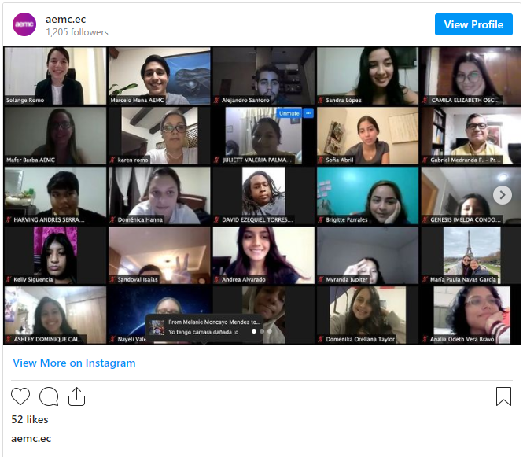Select the second carousel indicator dot
523x457 pixels.
[261, 331]
